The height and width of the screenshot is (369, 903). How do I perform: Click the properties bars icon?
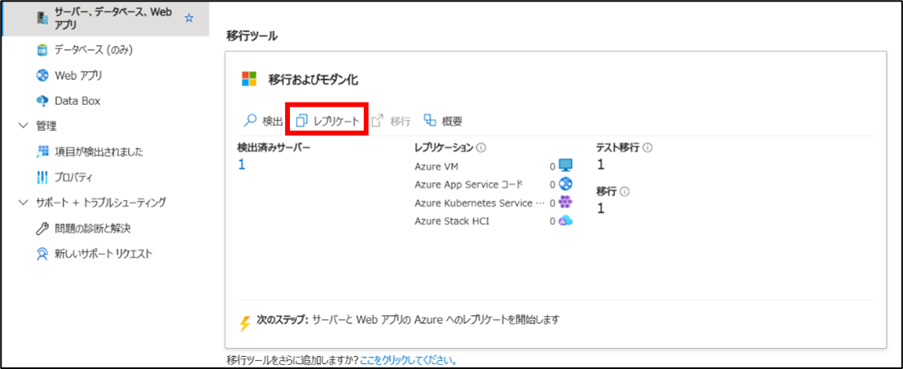click(x=42, y=177)
